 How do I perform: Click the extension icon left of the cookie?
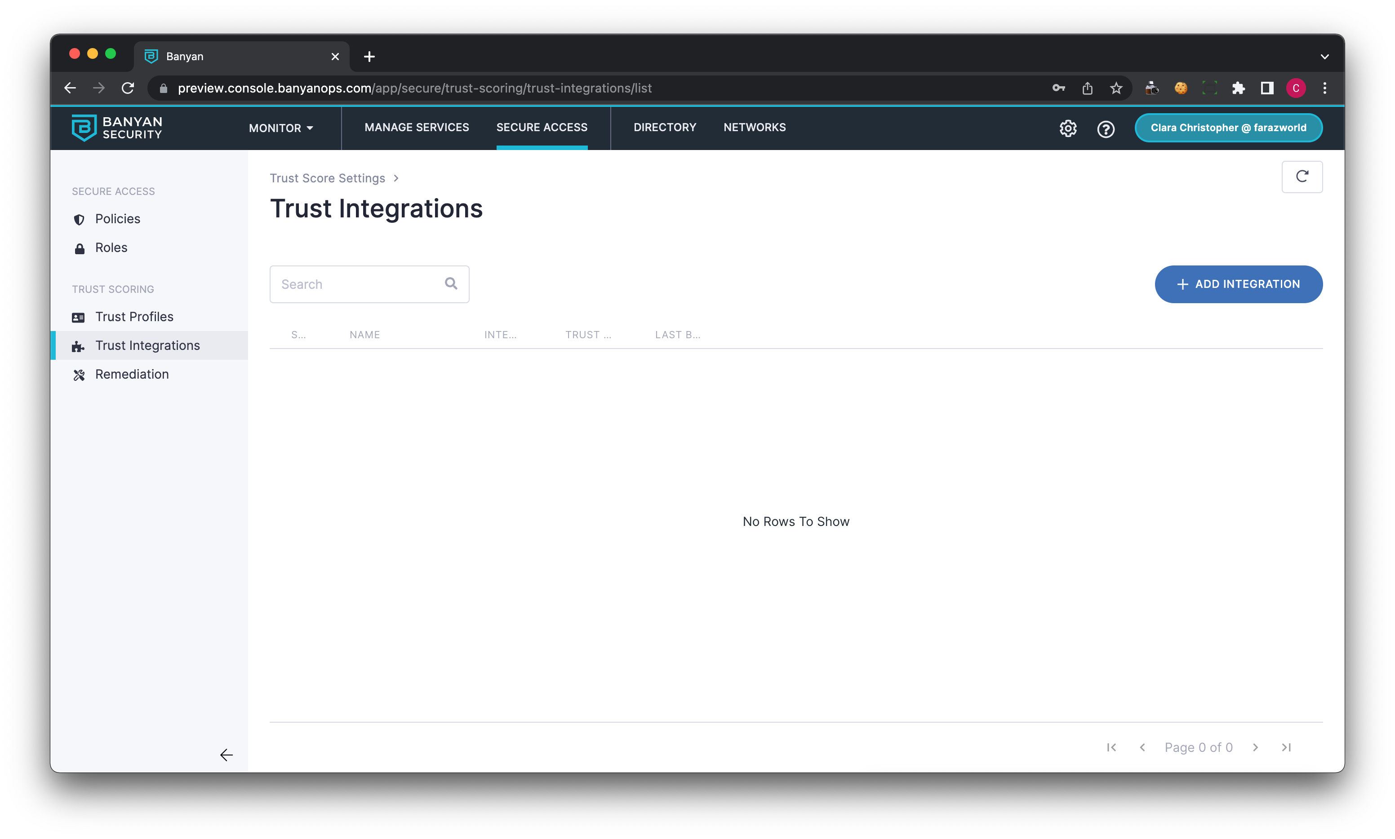[x=1151, y=88]
